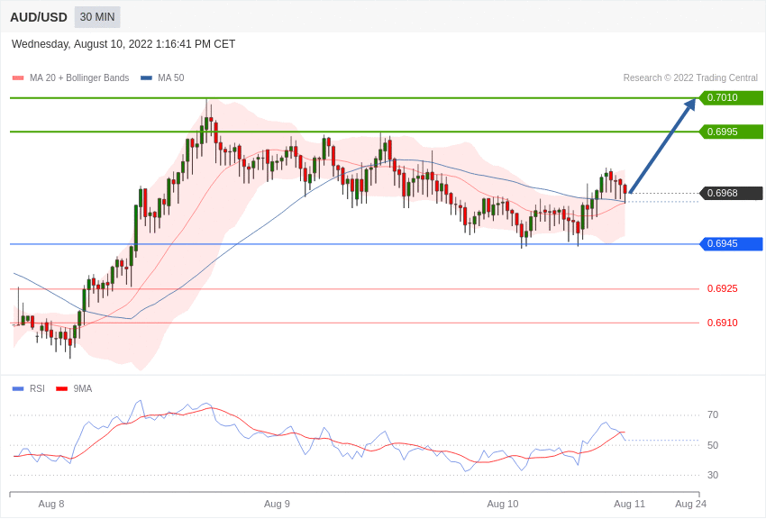Click the Aug 10 date axis label
This screenshot has width=766, height=519.
[x=503, y=504]
